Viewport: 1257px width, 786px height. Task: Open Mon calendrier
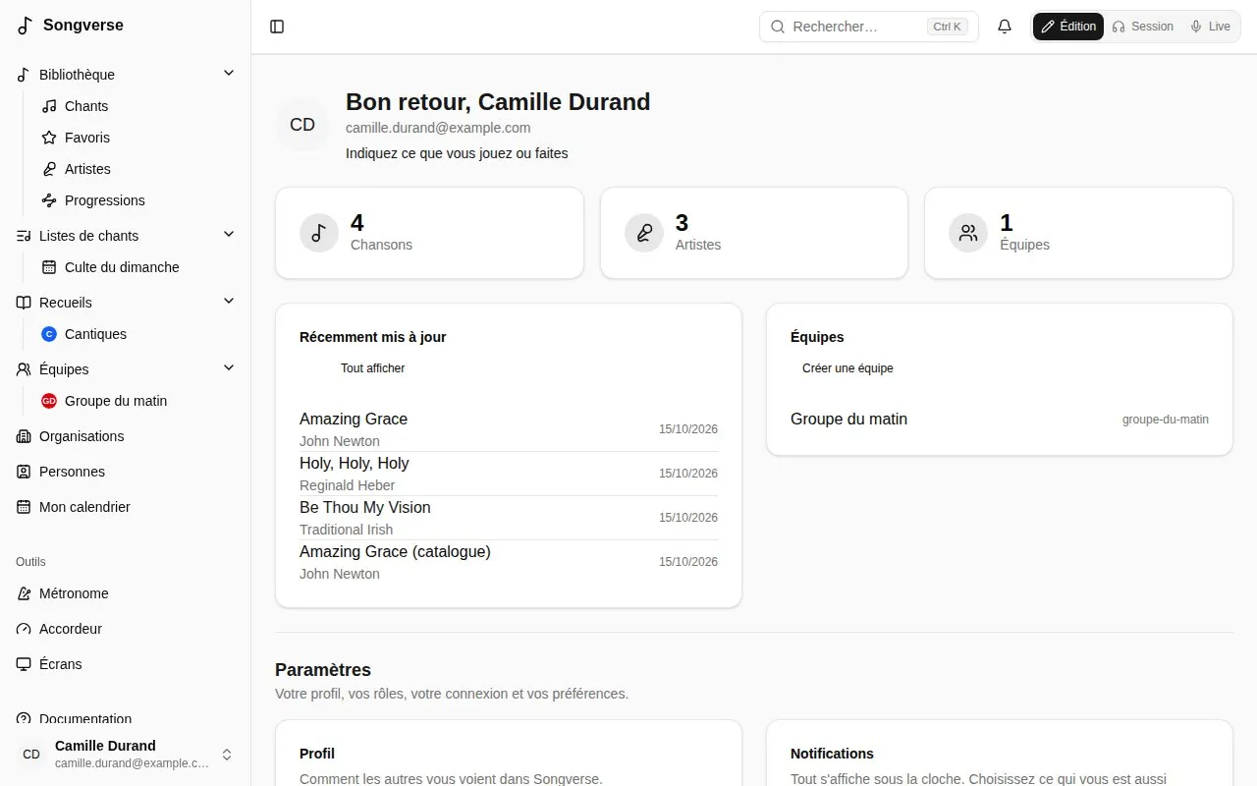126,507
